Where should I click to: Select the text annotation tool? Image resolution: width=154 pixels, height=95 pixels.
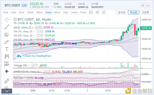(x=7, y=49)
